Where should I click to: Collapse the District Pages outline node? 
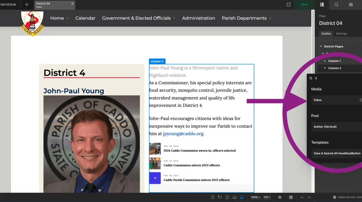click(x=321, y=46)
